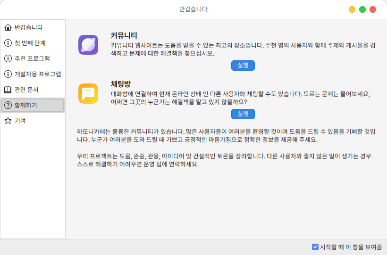Click the home icon beside 반갑습니다
This screenshot has height=255, width=387.
pos(8,27)
